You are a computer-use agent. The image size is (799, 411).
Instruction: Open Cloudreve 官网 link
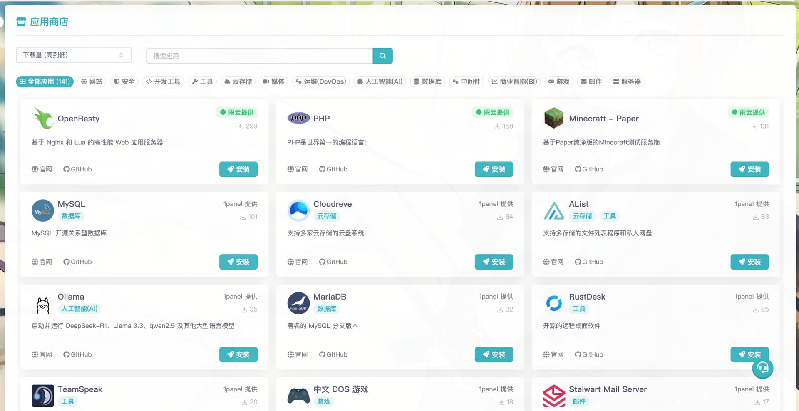298,262
